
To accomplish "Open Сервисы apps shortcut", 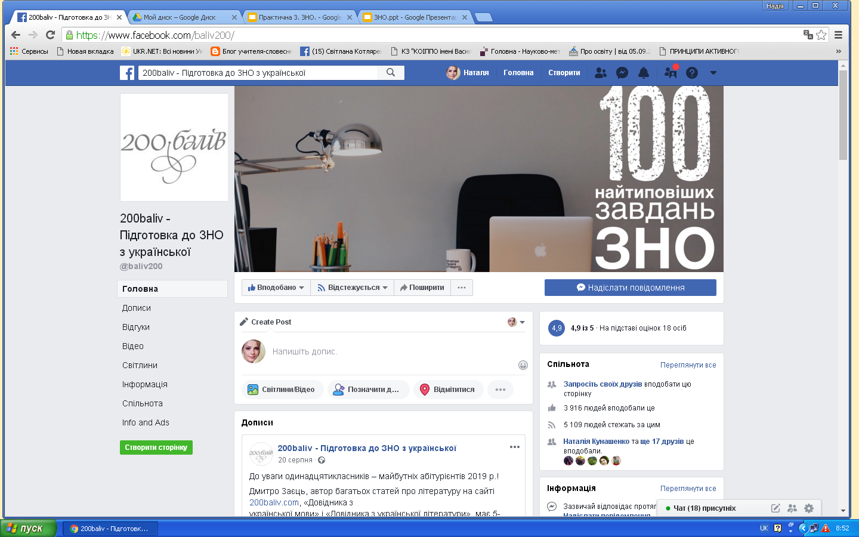I will coord(29,51).
